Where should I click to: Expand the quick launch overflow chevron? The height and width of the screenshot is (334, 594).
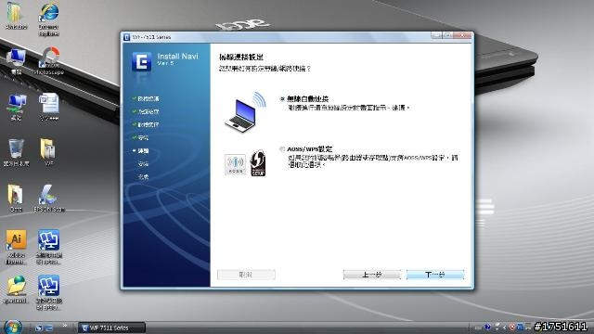(x=64, y=326)
